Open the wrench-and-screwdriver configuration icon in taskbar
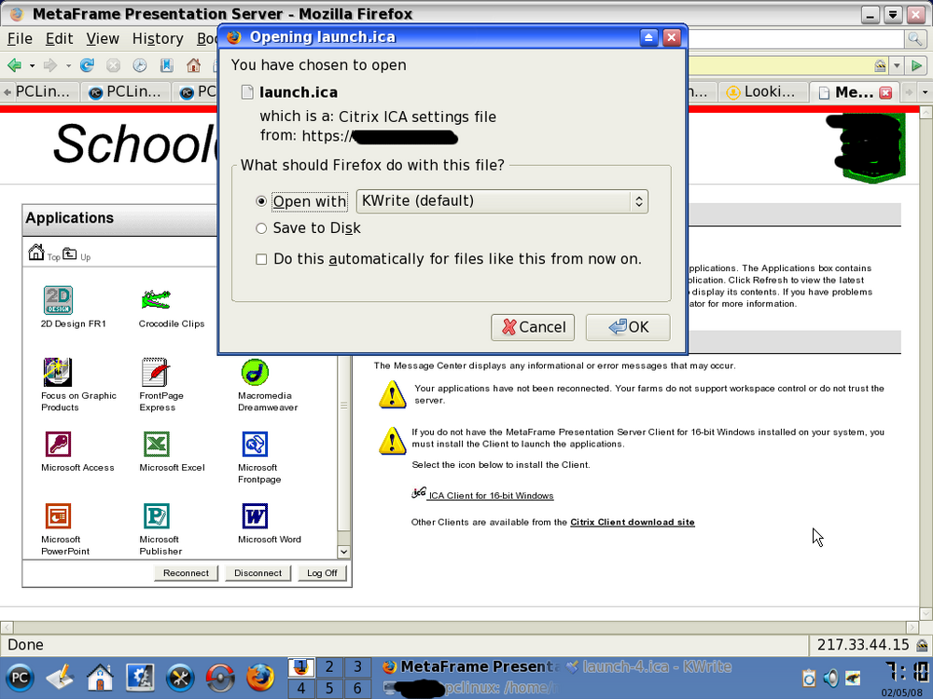933x699 pixels. point(180,678)
